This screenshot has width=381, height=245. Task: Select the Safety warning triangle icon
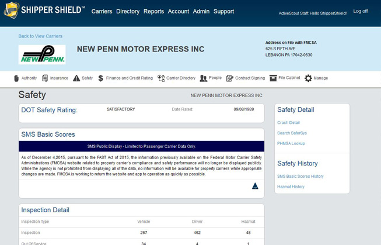click(76, 78)
